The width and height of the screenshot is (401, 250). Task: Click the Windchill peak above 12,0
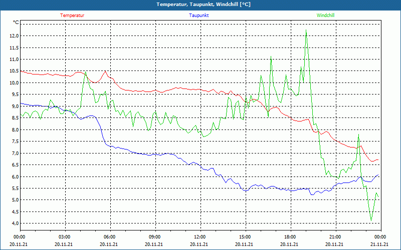306,30
